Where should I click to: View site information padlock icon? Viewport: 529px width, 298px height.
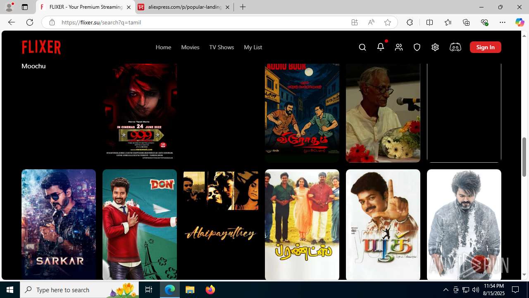[52, 22]
